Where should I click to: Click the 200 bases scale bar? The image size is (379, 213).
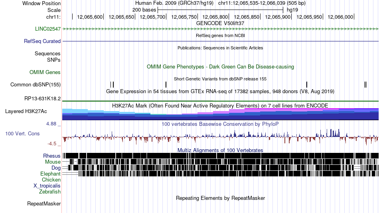tap(220, 10)
